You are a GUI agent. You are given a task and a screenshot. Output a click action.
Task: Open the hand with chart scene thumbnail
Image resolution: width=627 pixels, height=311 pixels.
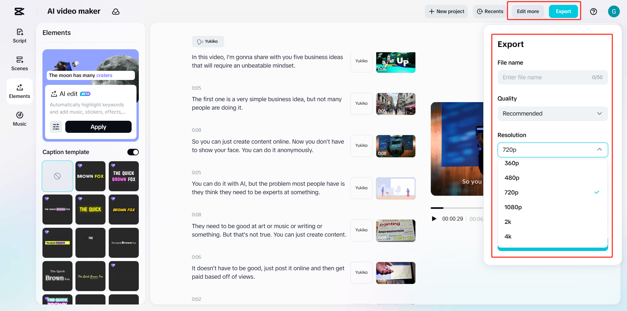tap(396, 273)
